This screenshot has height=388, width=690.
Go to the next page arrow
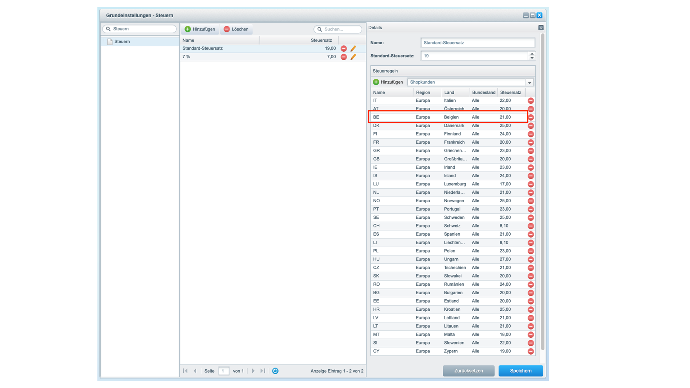tap(253, 371)
